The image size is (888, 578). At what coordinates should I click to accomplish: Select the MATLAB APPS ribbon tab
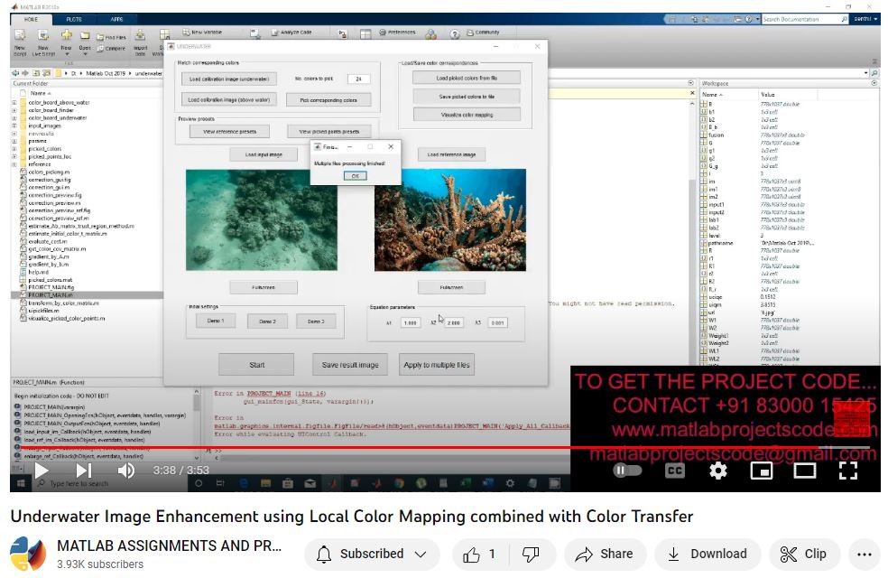tap(116, 19)
